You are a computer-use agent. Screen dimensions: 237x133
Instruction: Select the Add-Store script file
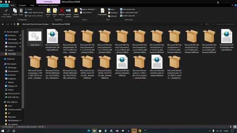pyautogui.click(x=35, y=38)
